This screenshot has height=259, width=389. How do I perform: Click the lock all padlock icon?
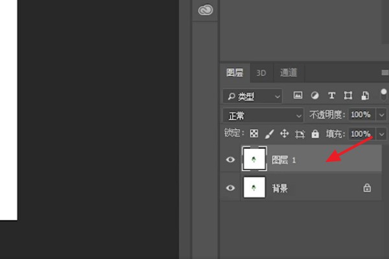coord(315,134)
